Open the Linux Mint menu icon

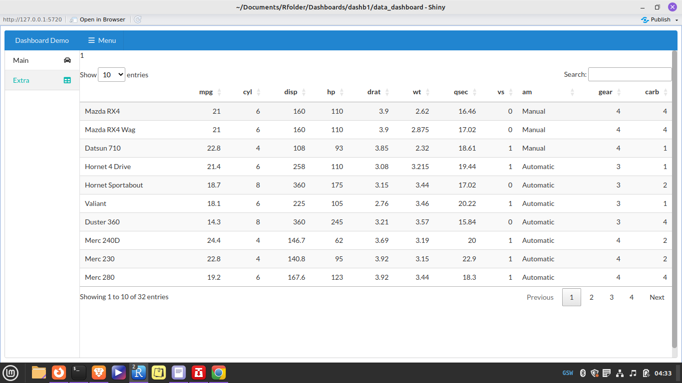[x=10, y=373]
